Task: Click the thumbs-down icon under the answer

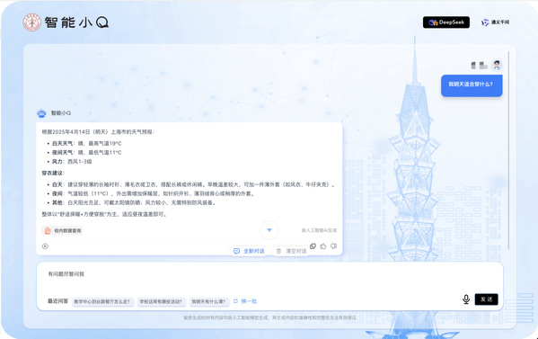Action: click(x=333, y=246)
